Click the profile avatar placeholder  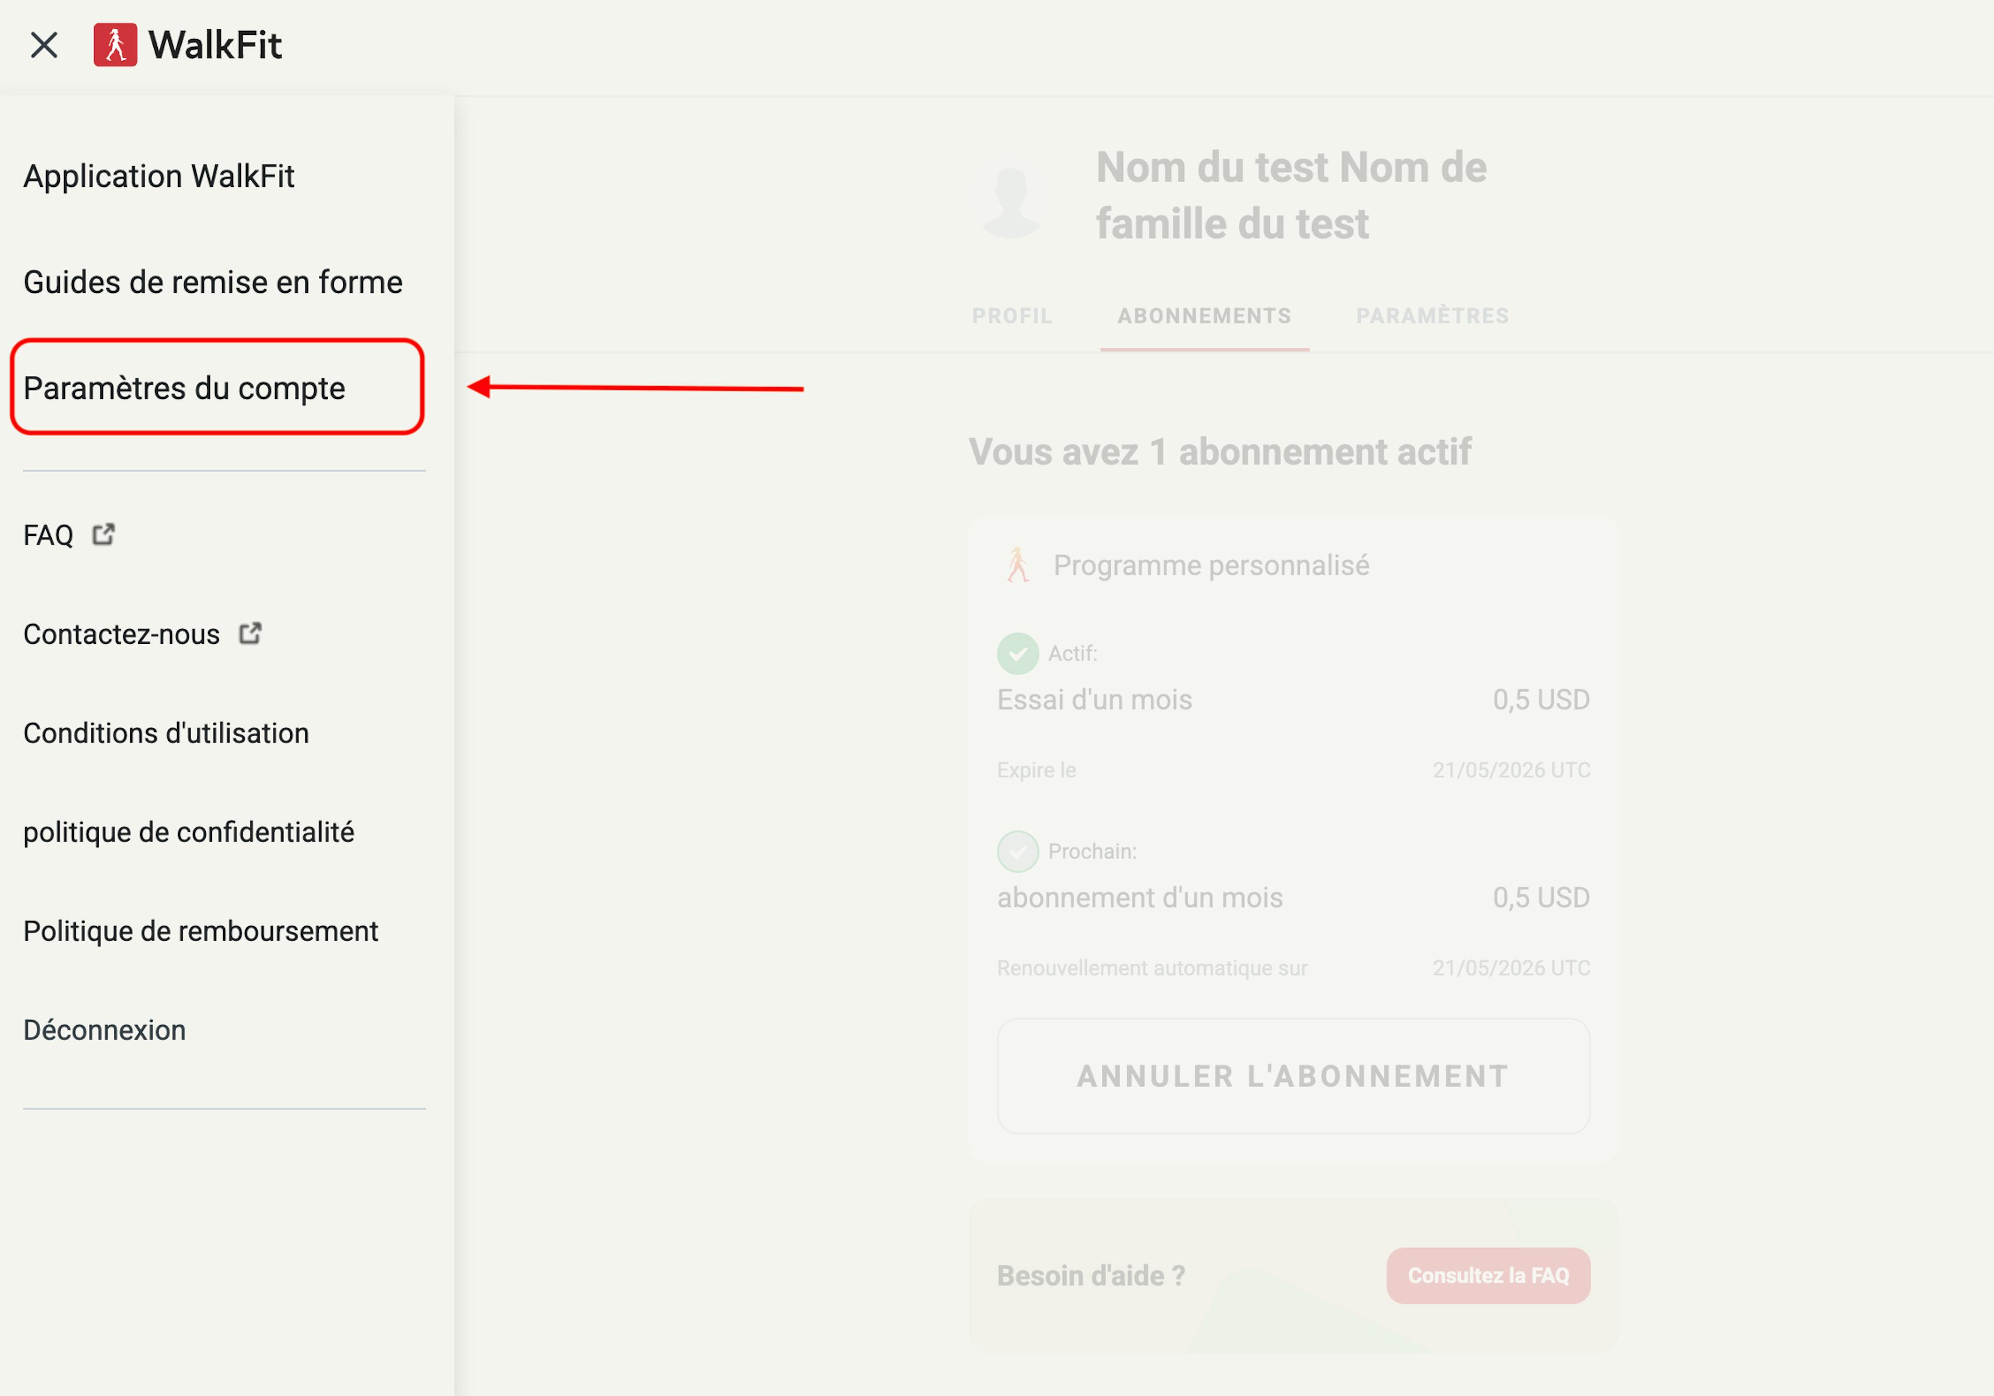1011,201
